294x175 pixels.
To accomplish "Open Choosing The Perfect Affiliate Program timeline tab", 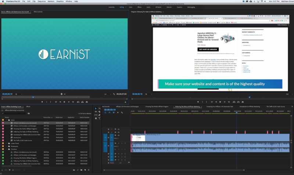I will tap(157, 107).
